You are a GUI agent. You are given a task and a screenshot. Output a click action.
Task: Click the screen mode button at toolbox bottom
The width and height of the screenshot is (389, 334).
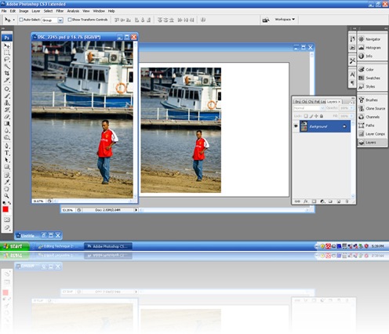[7, 227]
